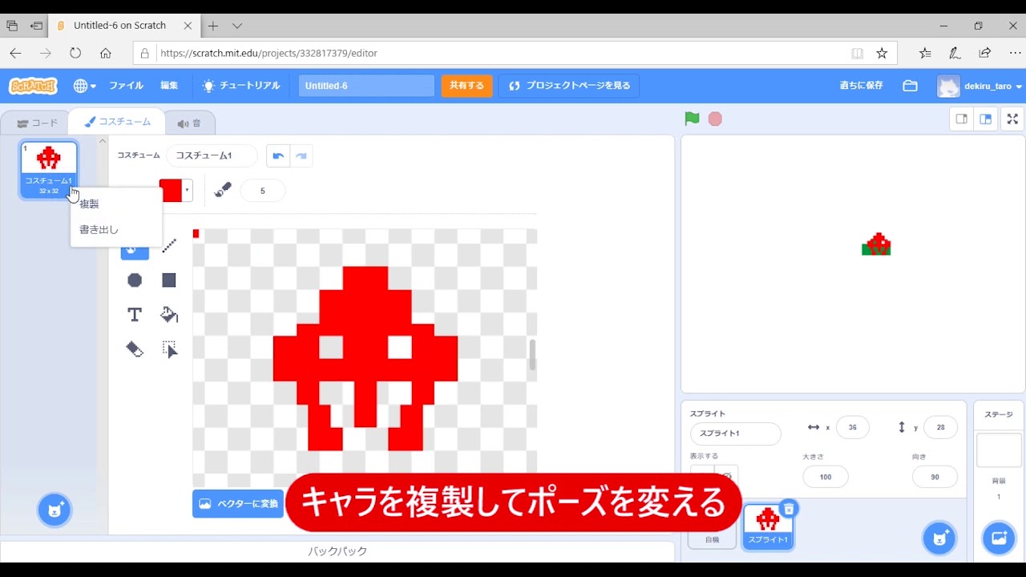Open browser tab list chevron

point(237,26)
